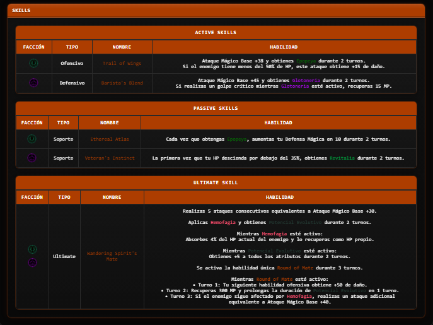Click Hemofagia in 'Mientras Hemofagia esté activo'
Viewport: 433px width, 325px height.
tap(274, 233)
